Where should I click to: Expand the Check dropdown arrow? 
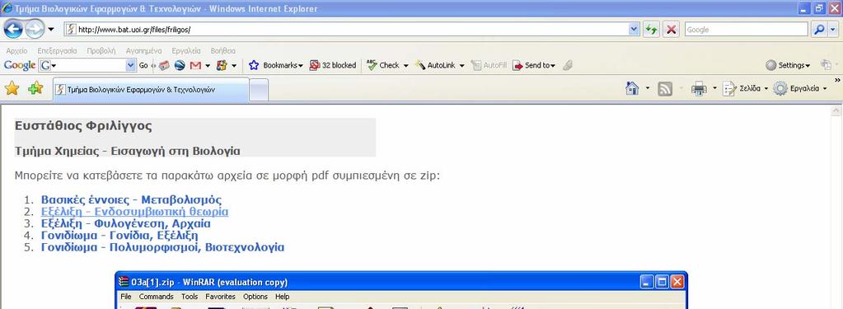[406, 66]
